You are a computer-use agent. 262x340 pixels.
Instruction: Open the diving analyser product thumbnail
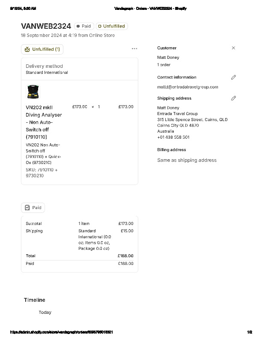(33, 92)
